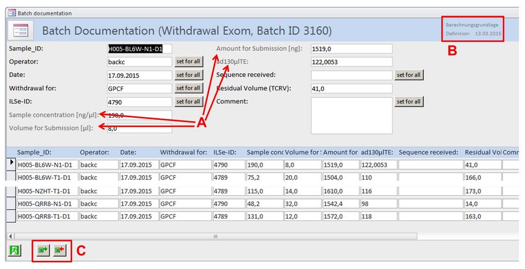
Task: Click the Residual Volume field showing 41,0
Action: point(351,89)
